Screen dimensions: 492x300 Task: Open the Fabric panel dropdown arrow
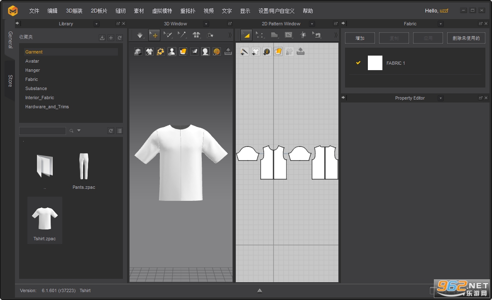pos(441,24)
